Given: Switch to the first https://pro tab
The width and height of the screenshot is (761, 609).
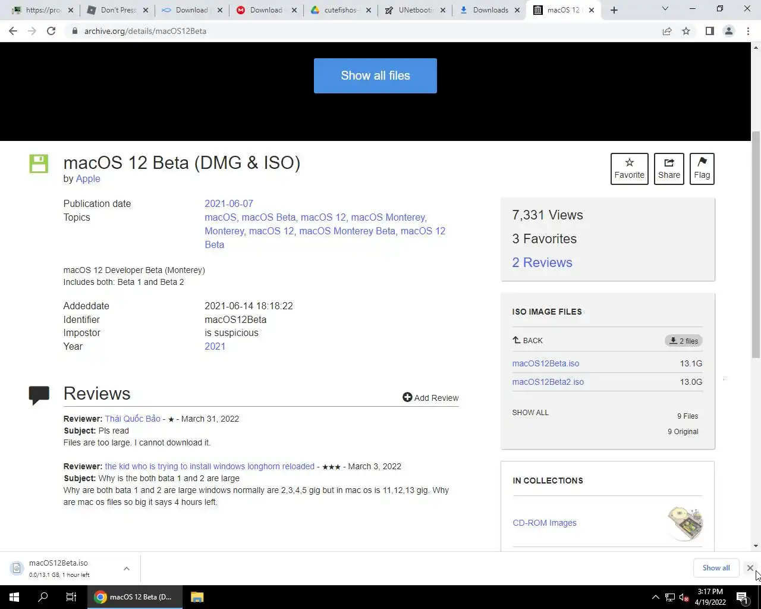Looking at the screenshot, I should coord(43,10).
